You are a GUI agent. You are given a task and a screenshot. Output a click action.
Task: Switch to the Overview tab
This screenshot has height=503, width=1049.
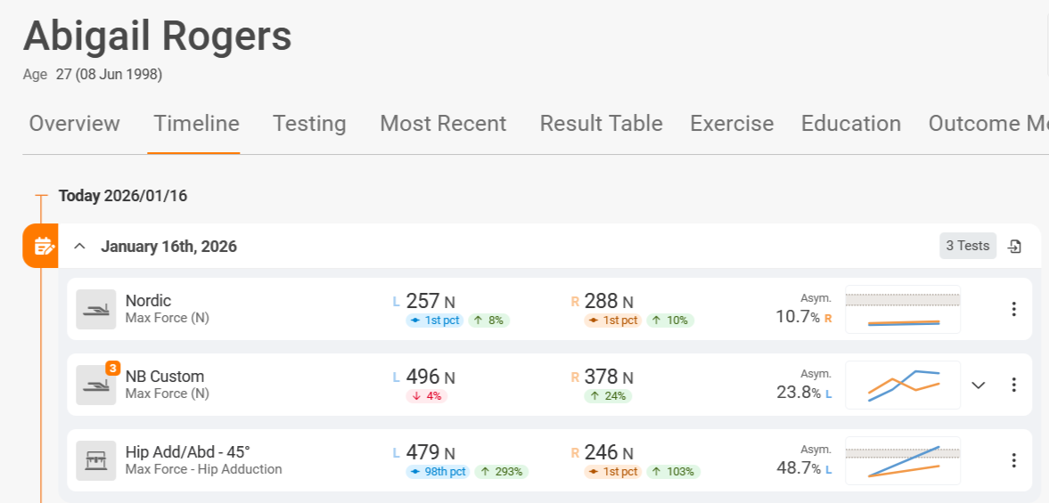point(74,124)
